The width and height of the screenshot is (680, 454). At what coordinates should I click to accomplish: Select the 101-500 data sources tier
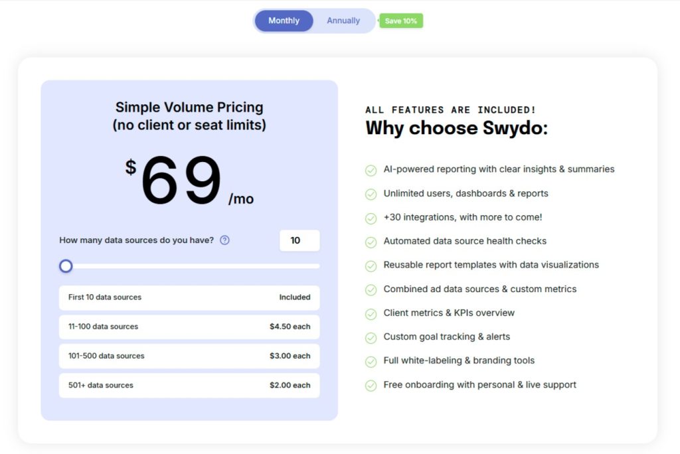[x=189, y=356]
